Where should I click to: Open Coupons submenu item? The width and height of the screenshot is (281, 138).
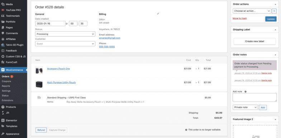pyautogui.click(x=6, y=82)
